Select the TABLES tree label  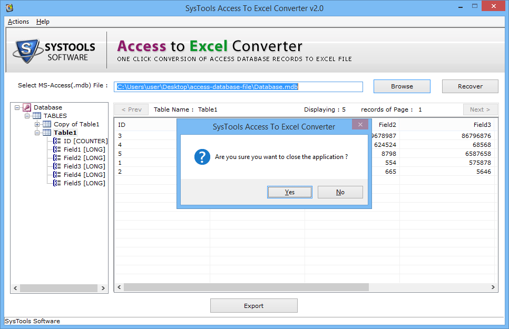pos(55,116)
